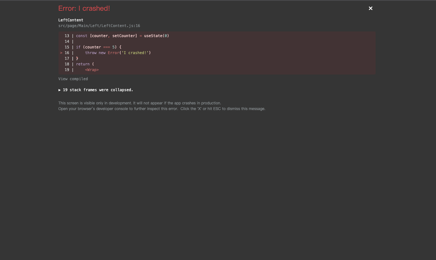This screenshot has width=436, height=260.
Task: Click the useState(0) call on line 13
Action: (x=156, y=36)
